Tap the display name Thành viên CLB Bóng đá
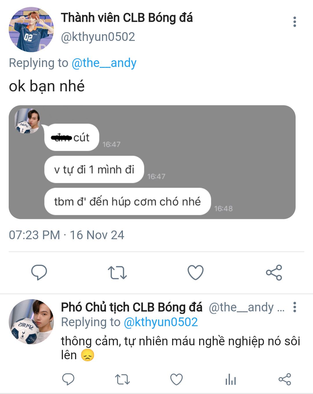The height and width of the screenshot is (394, 313). point(127,18)
